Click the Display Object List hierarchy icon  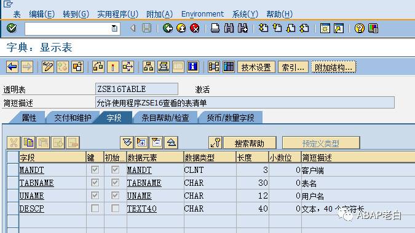pyautogui.click(x=149, y=67)
